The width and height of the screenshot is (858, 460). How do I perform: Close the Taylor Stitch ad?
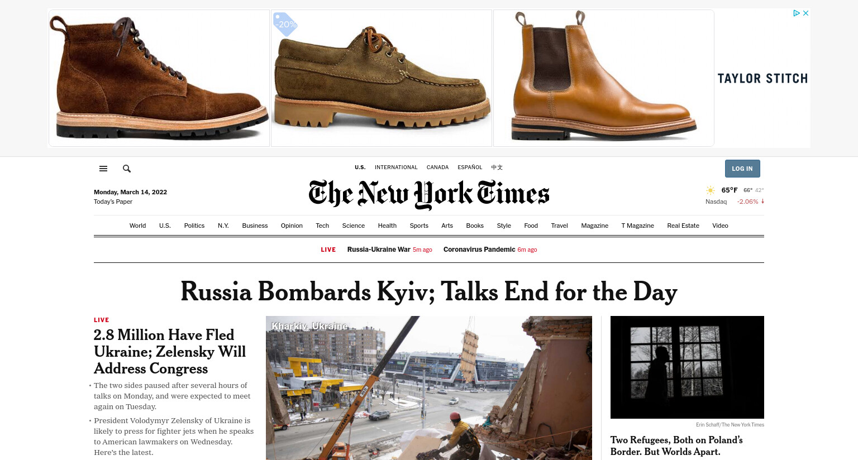(805, 13)
